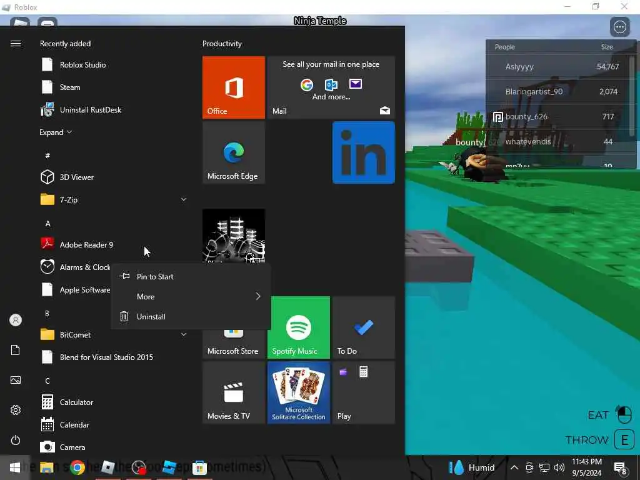
Task: Open the Humid weather widget on the taskbar
Action: point(471,467)
